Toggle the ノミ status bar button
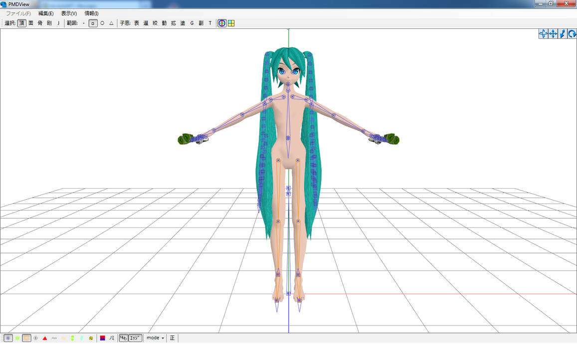The image size is (577, 344). [112, 338]
